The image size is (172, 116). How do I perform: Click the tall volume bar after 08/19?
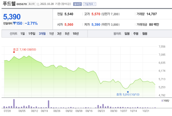tap(49, 104)
